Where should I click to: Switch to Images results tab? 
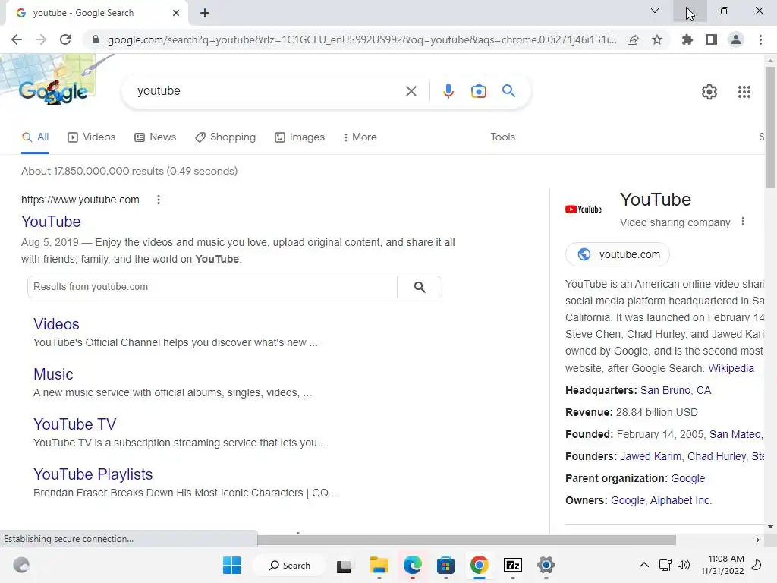coord(300,137)
